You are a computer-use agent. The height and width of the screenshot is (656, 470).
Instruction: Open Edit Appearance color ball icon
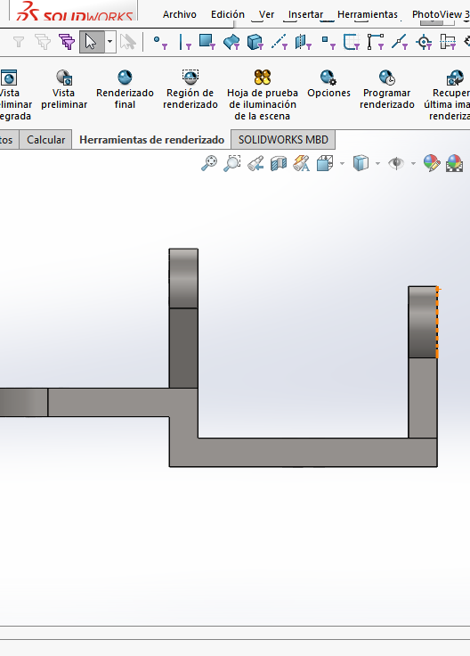(432, 163)
